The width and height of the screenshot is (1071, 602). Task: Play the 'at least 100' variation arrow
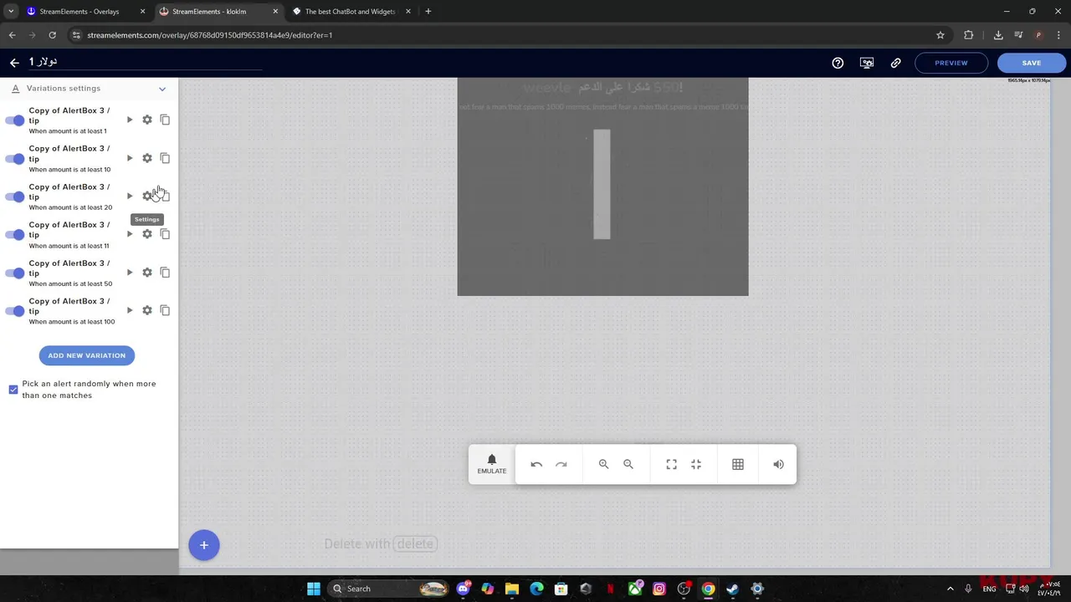coord(130,310)
